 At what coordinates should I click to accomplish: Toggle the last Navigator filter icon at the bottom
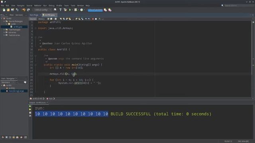point(25,137)
